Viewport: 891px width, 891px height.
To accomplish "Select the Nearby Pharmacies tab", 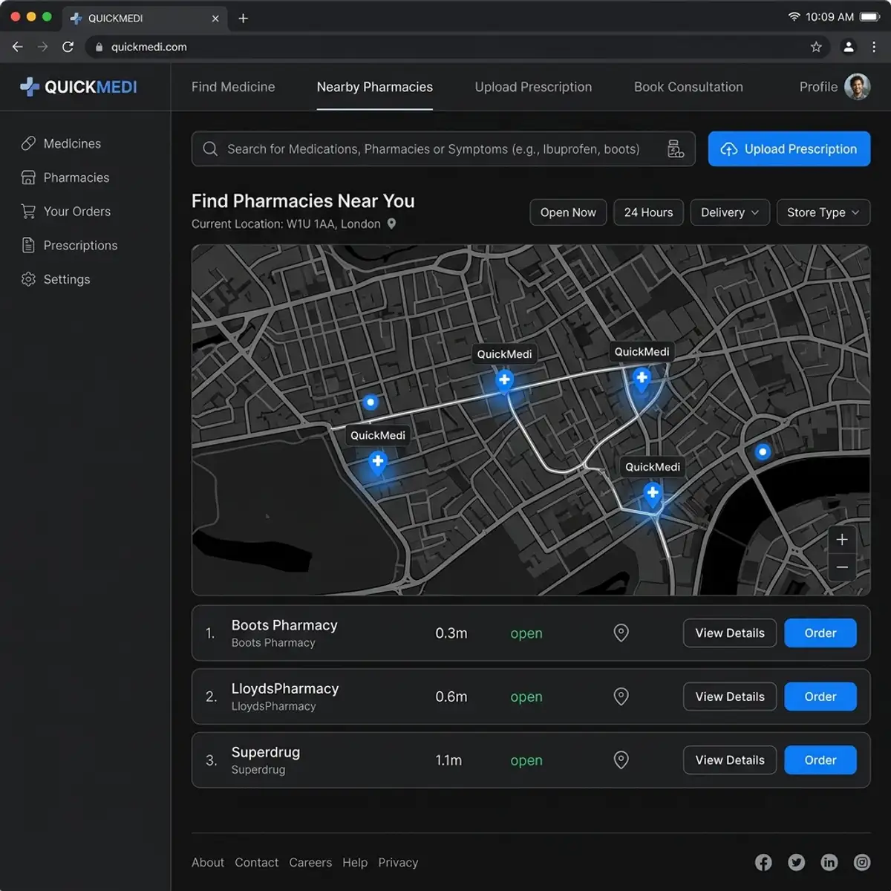I will pos(375,87).
